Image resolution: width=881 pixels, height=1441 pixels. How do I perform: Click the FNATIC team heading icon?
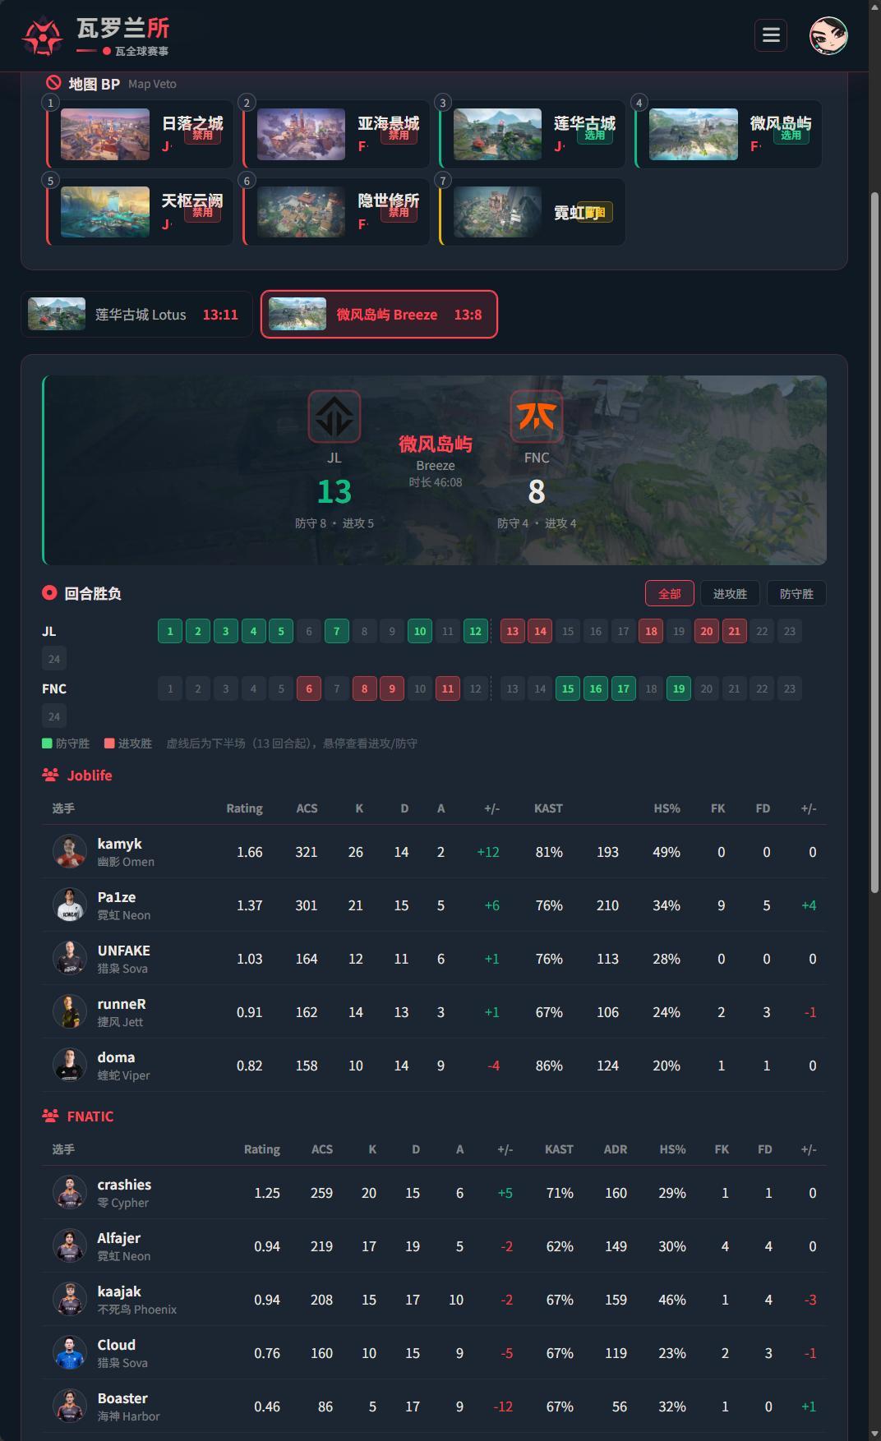click(50, 1116)
